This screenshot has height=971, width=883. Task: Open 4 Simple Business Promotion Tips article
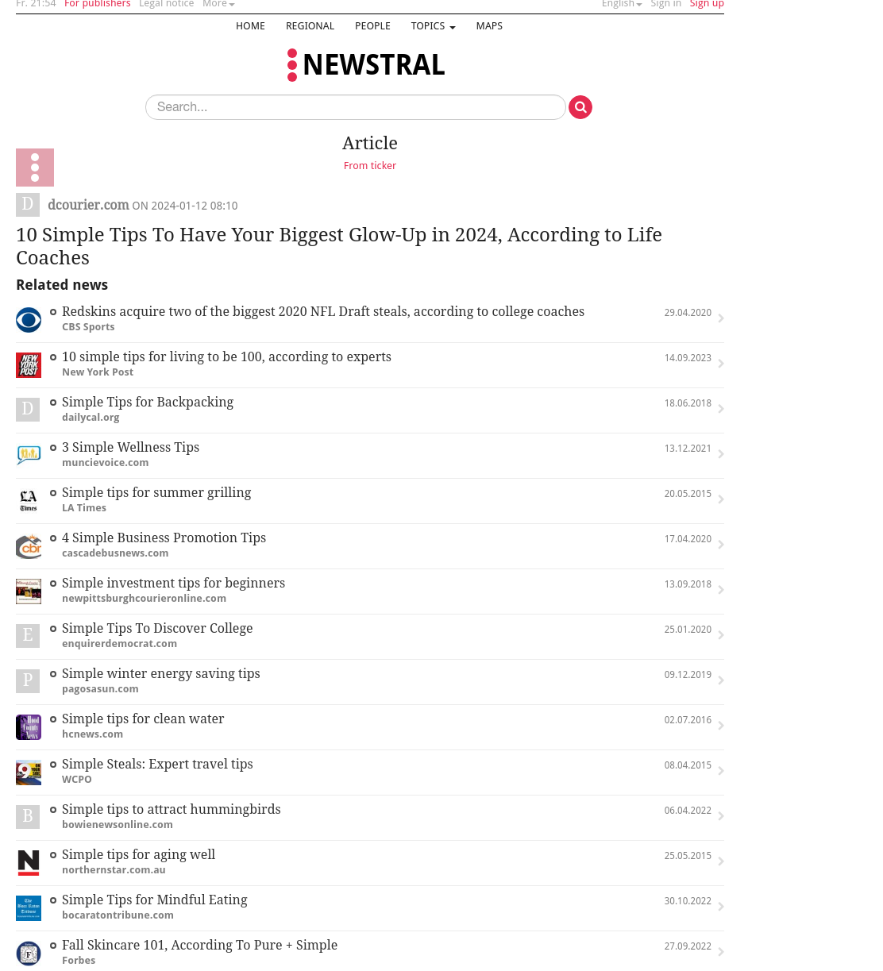(164, 538)
